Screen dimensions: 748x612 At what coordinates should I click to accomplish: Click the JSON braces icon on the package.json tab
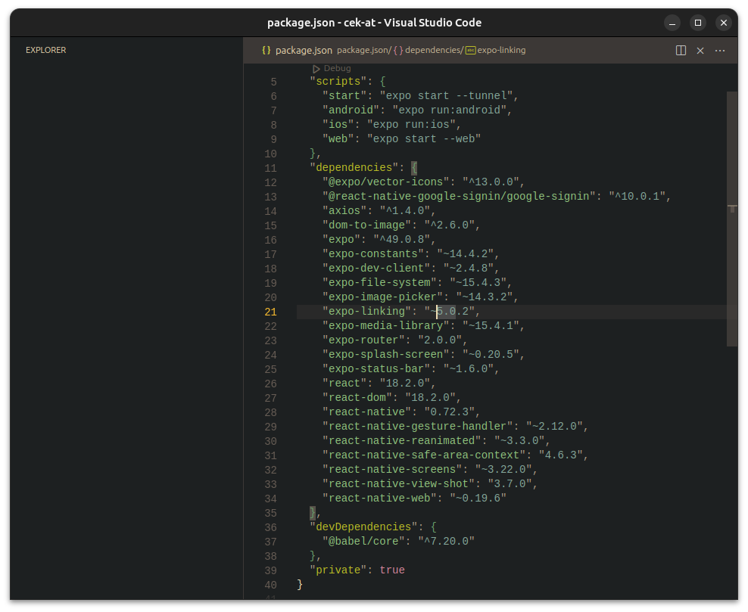265,50
